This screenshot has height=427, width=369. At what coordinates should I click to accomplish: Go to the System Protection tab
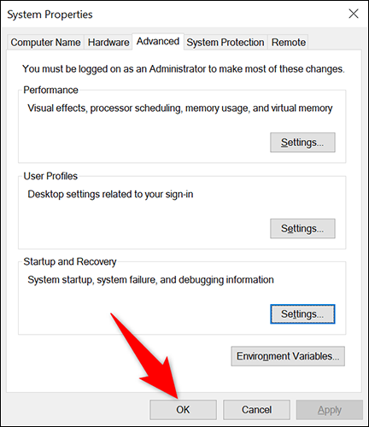click(x=225, y=43)
